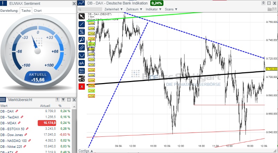Select the DB - TecDAX row
Viewport: 278px width, 153px height.
pyautogui.click(x=35, y=117)
